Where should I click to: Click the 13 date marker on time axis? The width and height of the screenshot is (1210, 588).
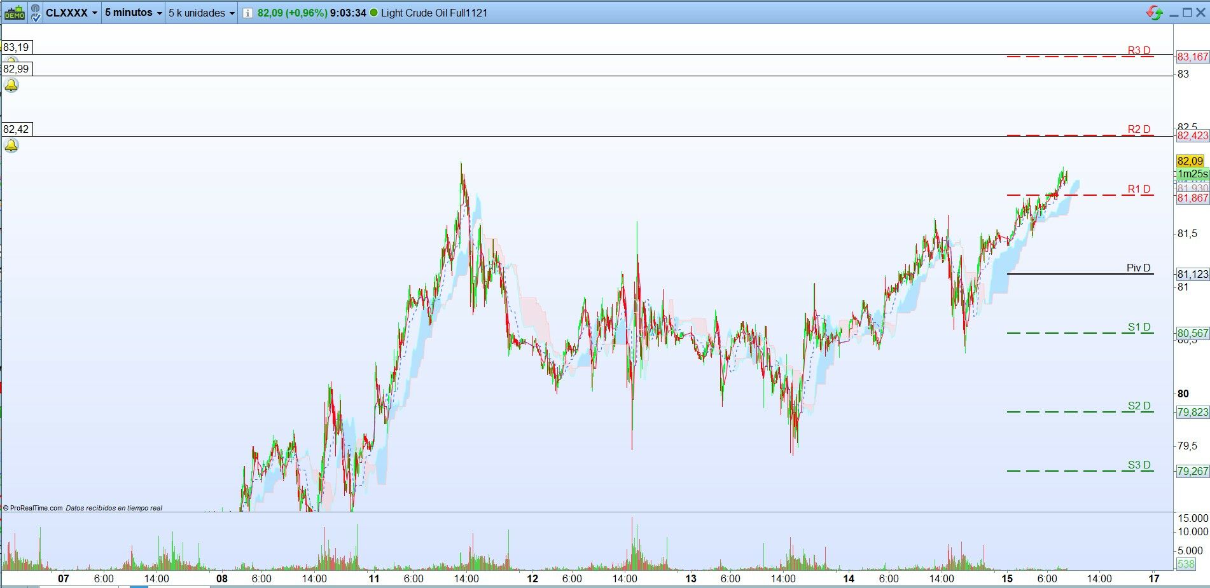click(x=691, y=578)
